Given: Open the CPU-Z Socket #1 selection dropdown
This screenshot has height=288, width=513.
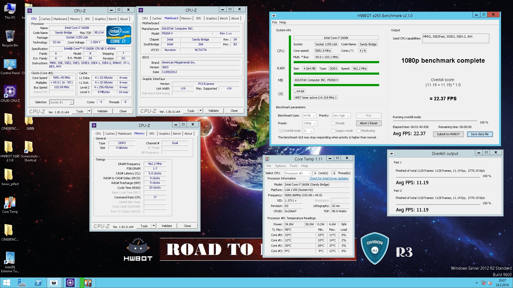Looking at the screenshot, I should (61, 102).
